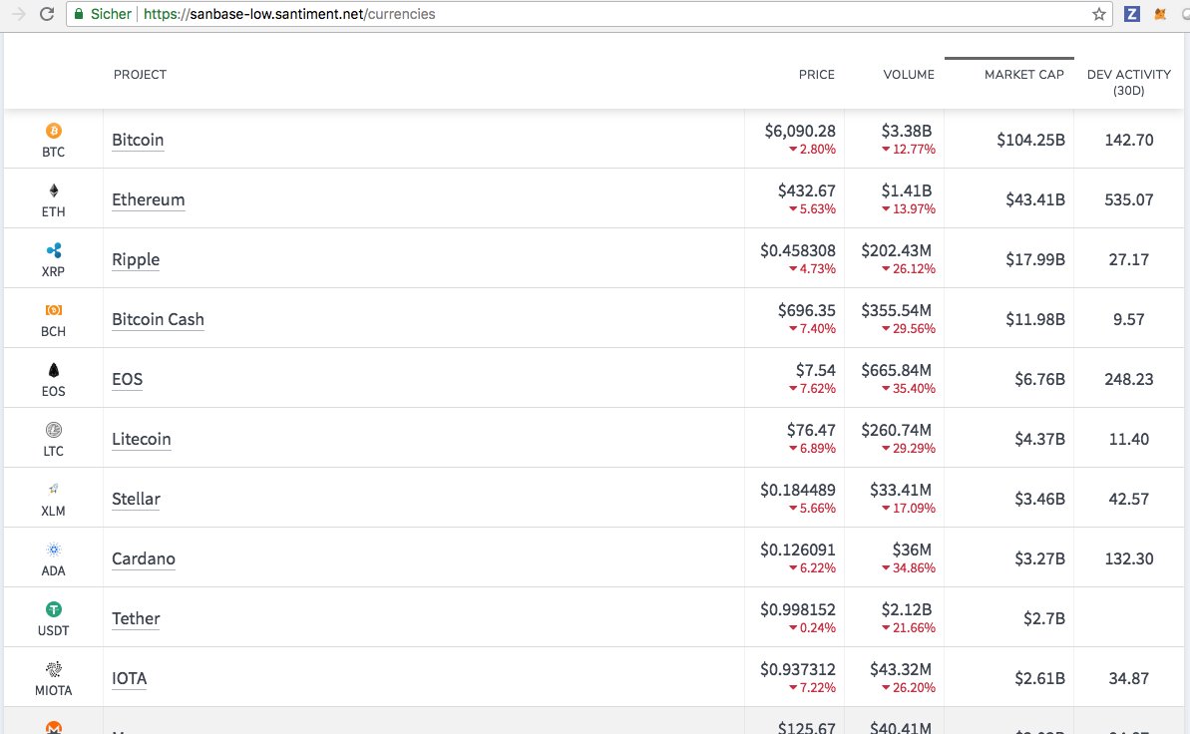Viewport: 1190px width, 734px height.
Task: Click Ethereum dev activity 535.07
Action: 1128,199
